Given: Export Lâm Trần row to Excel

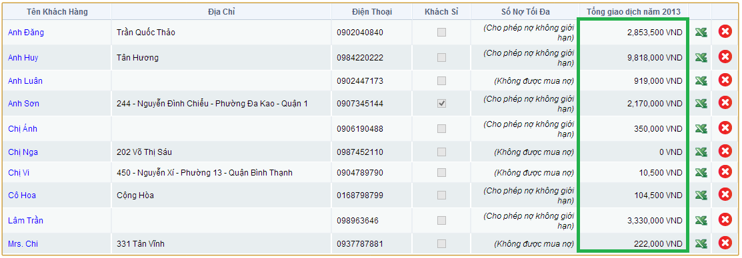Looking at the screenshot, I should click(701, 220).
